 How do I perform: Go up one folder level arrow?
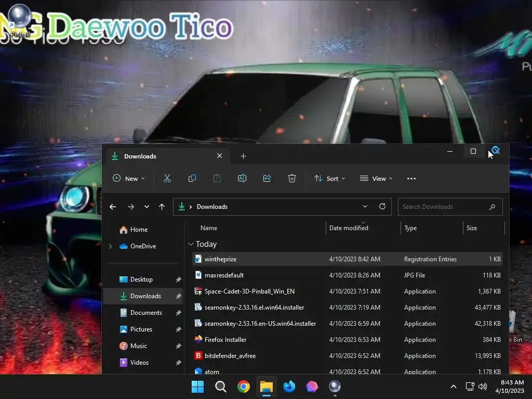coord(162,207)
